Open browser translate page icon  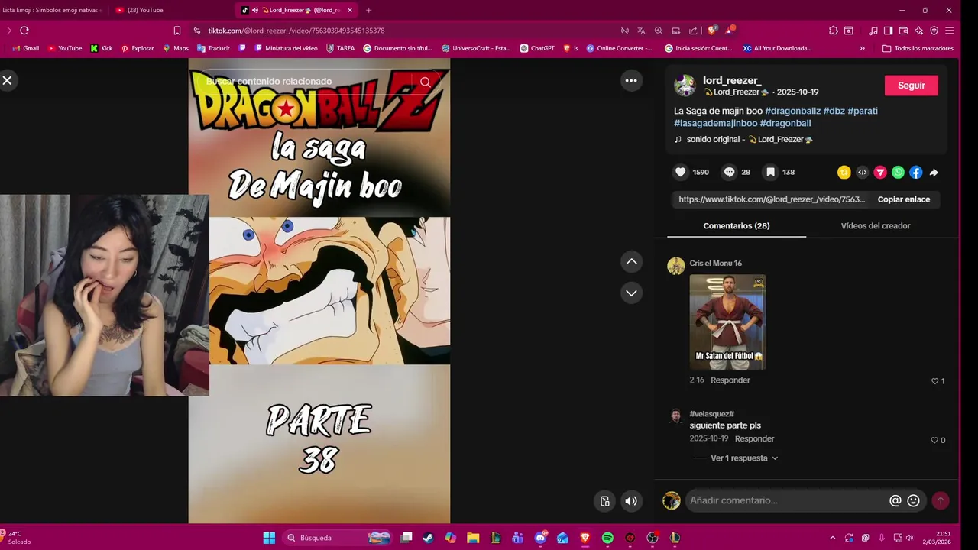click(x=641, y=31)
